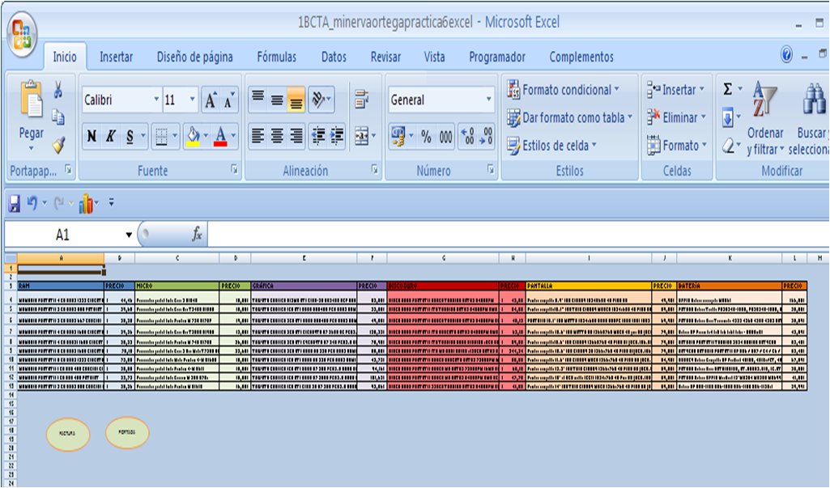830x488 pixels.
Task: Toggle underline S formatting
Action: point(130,137)
